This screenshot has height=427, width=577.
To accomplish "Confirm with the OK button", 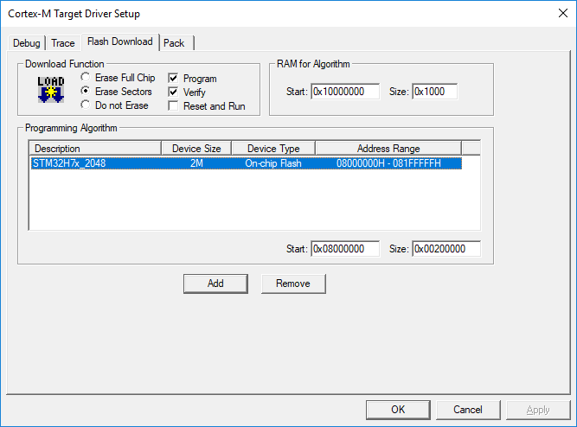I will [x=398, y=410].
